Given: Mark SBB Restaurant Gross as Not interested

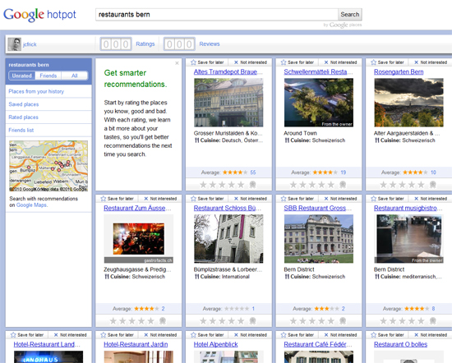Looking at the screenshot, I should (x=340, y=199).
